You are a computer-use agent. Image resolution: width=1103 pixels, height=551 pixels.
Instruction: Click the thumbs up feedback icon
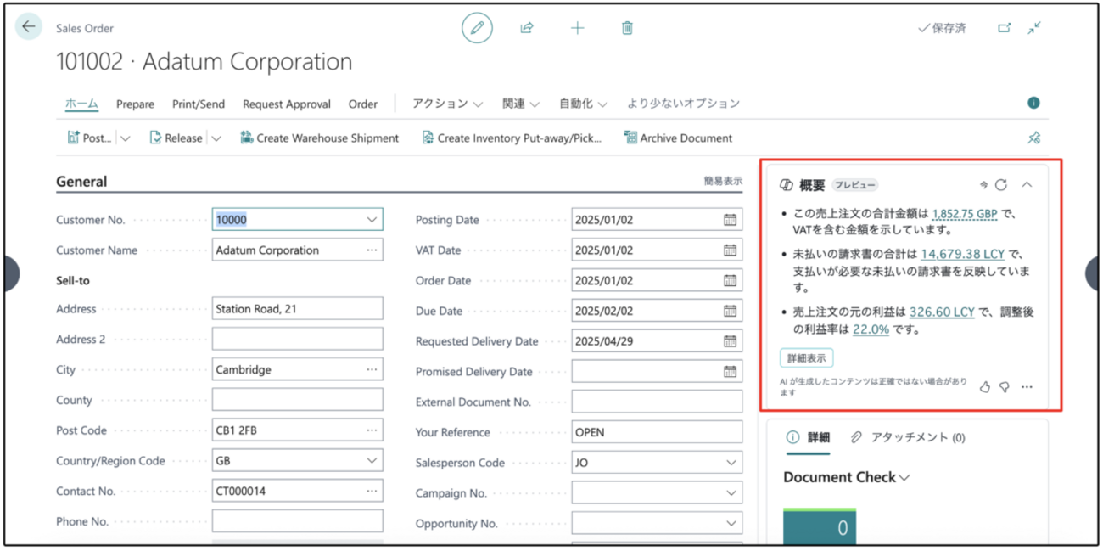[x=985, y=387]
